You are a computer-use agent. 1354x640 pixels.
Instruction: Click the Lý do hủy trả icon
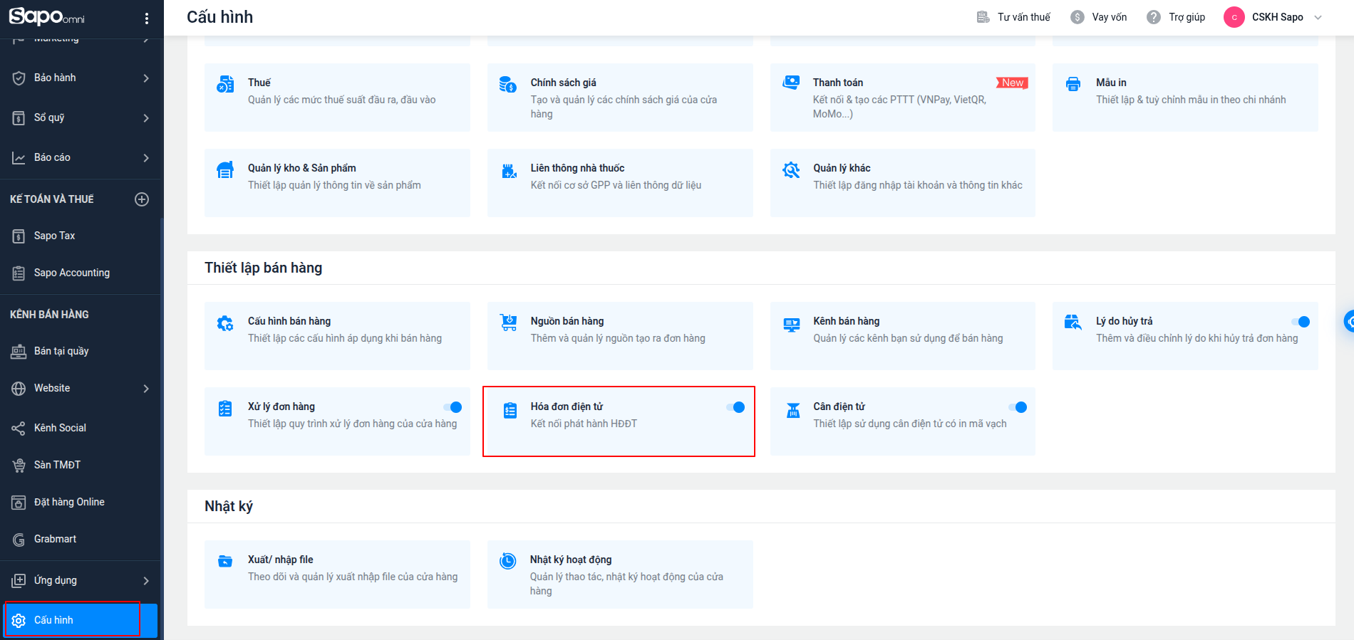point(1073,322)
